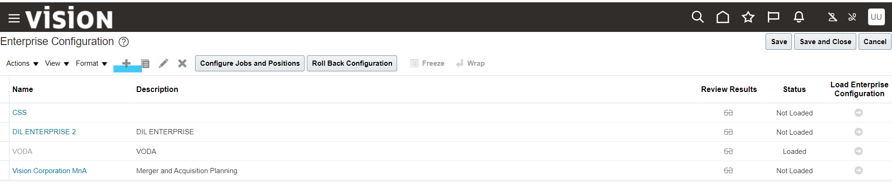Expand the View dropdown menu
Image resolution: width=892 pixels, height=191 pixels.
point(57,63)
